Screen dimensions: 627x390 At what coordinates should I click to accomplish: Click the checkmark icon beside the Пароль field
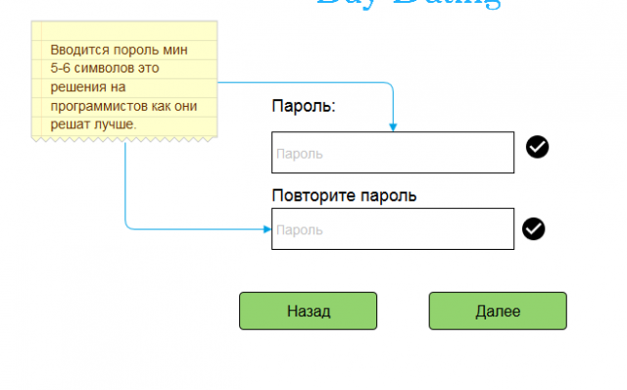coord(537,147)
